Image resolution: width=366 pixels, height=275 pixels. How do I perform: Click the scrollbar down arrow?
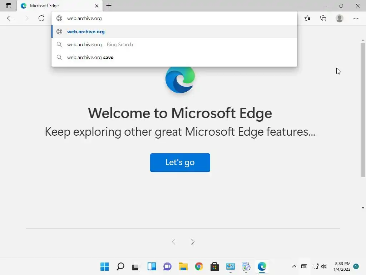pos(363,208)
